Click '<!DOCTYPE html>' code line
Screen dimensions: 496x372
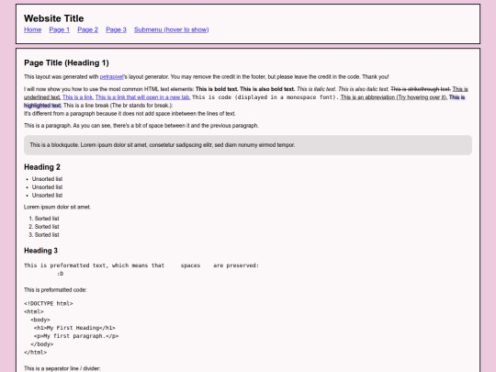[49, 303]
